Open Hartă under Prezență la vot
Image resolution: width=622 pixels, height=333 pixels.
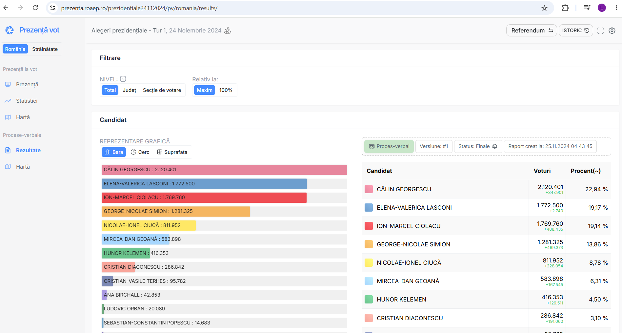click(x=23, y=117)
